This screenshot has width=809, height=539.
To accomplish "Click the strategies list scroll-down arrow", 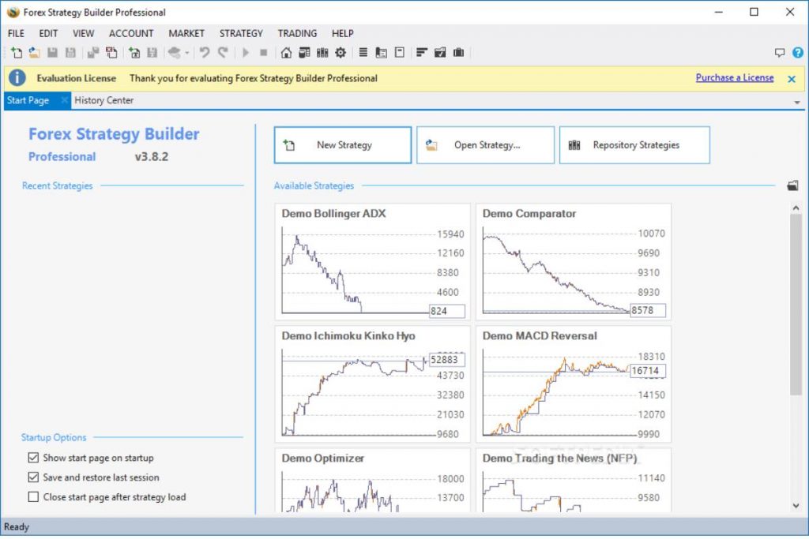I will tap(796, 506).
